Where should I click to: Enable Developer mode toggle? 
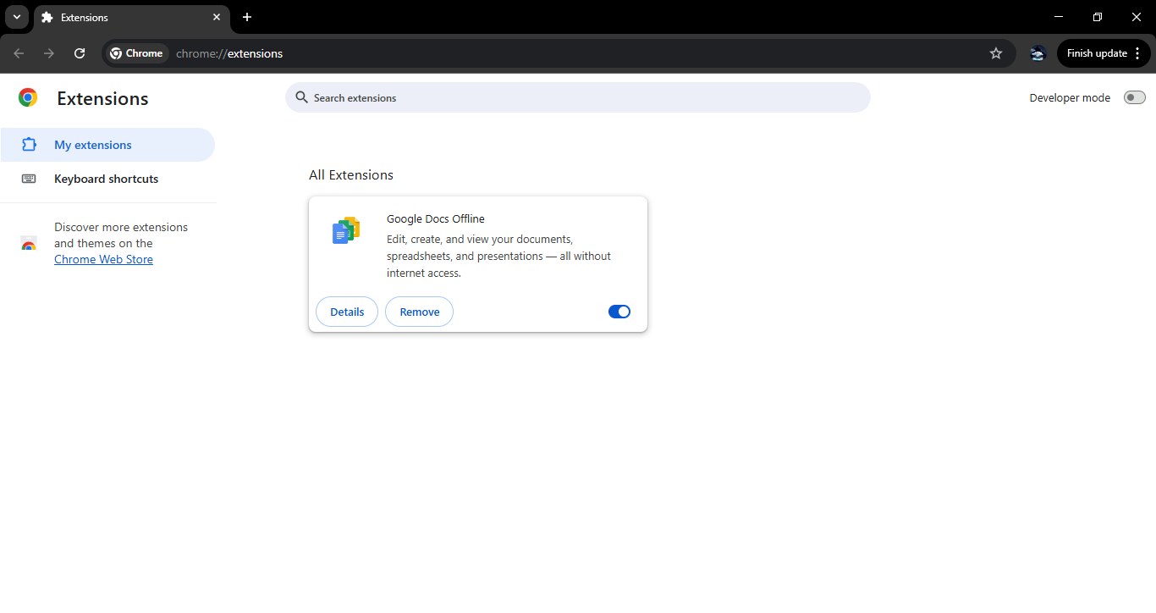click(1134, 97)
